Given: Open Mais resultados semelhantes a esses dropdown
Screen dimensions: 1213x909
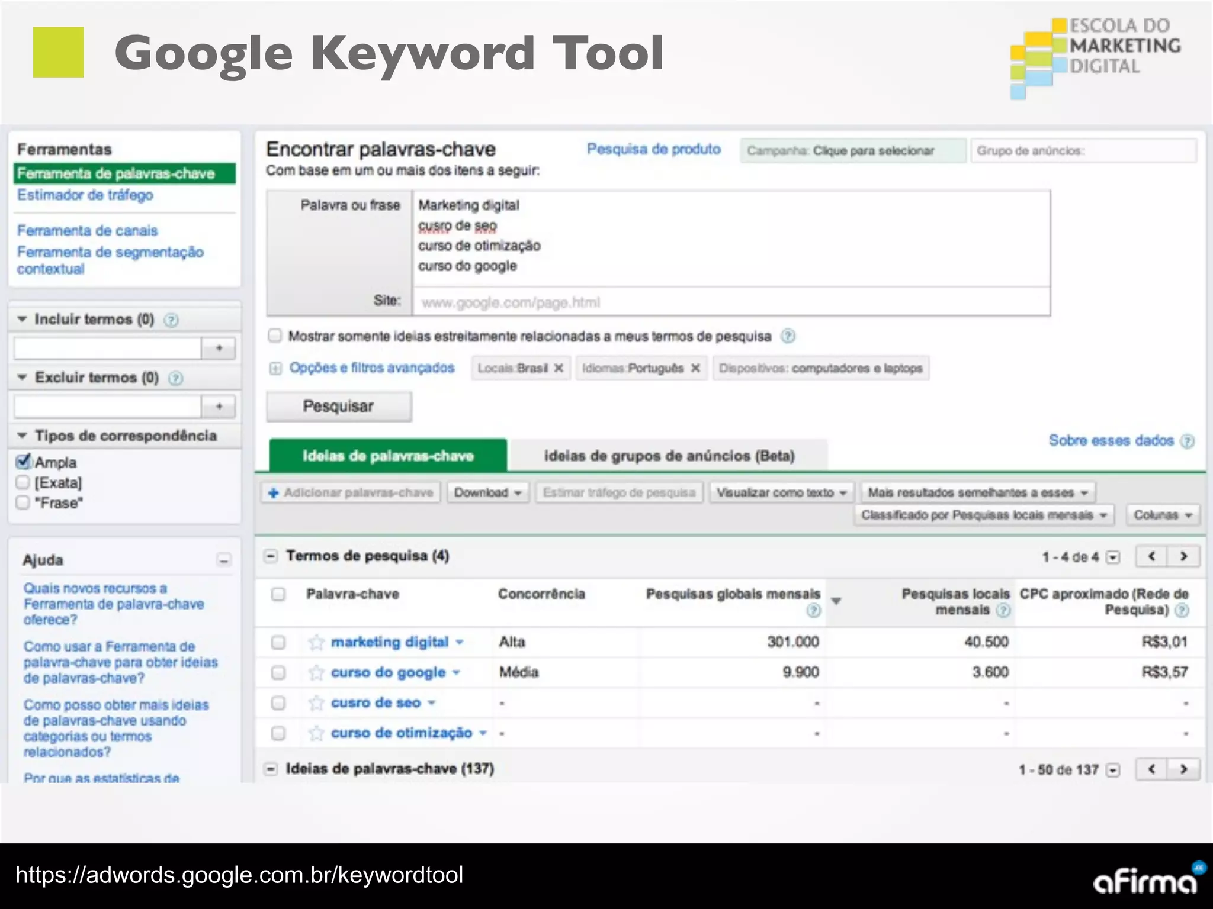Looking at the screenshot, I should point(978,492).
